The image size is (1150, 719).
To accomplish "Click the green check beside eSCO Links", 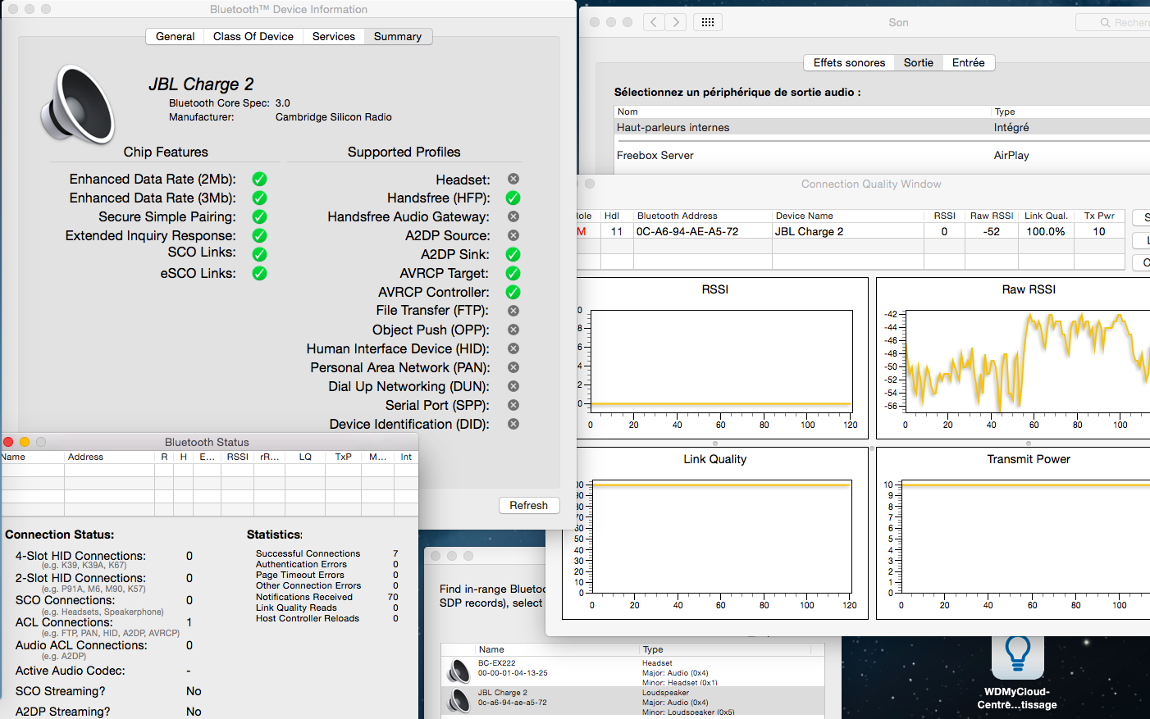I will 259,273.
